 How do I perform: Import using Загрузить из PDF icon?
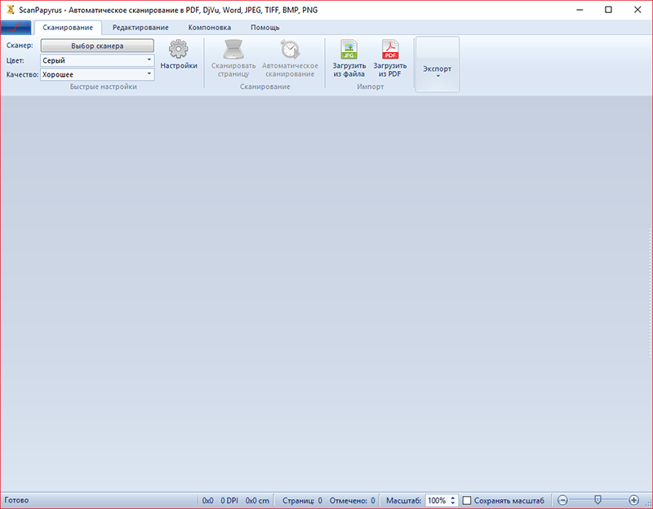pyautogui.click(x=390, y=49)
